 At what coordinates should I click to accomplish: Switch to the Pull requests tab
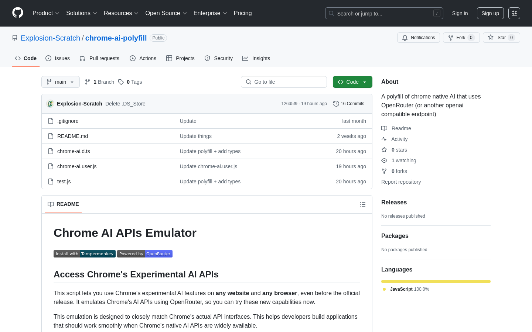(x=99, y=58)
